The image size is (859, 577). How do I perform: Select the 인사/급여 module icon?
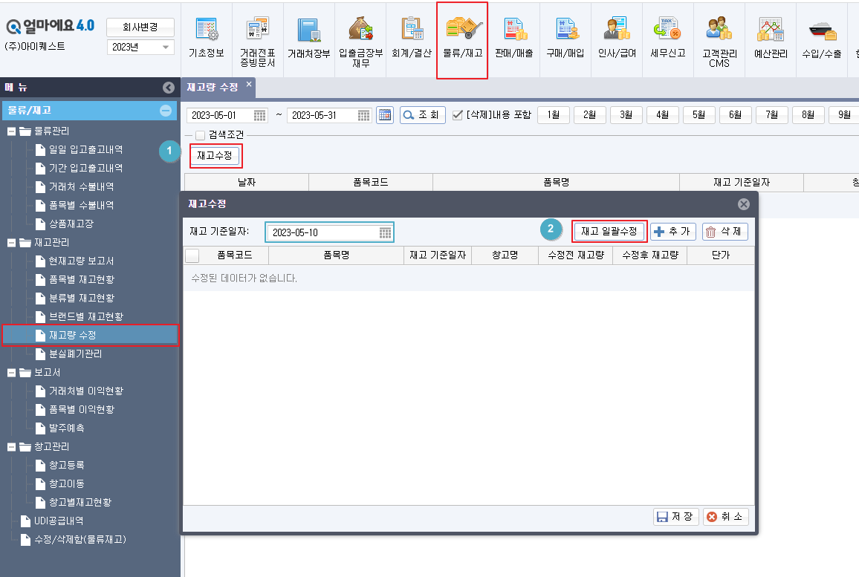[x=616, y=39]
